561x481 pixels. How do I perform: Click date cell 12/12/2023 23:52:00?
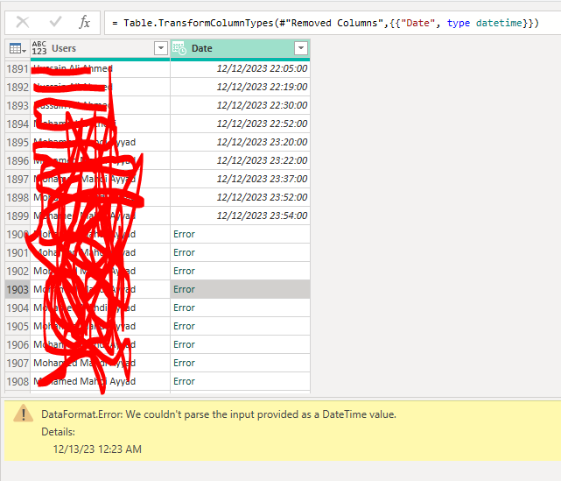click(x=240, y=197)
